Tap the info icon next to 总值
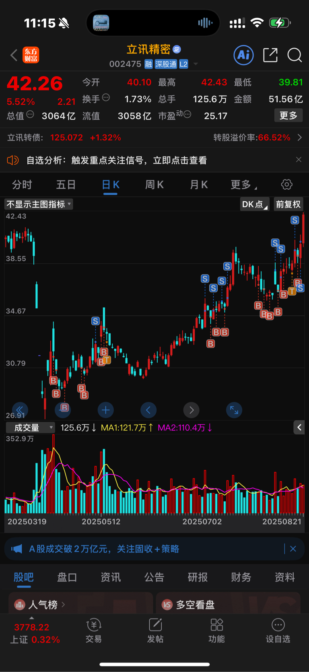The image size is (309, 672). 30,114
